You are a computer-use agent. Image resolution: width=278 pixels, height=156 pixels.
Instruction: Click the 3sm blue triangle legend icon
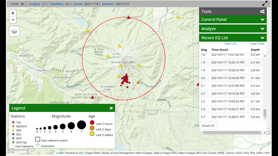click(x=13, y=138)
